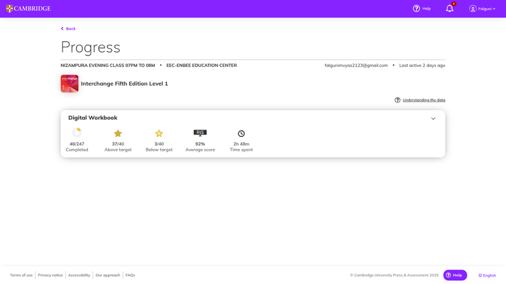Open FAQs footer link
Image resolution: width=506 pixels, height=284 pixels.
pos(130,275)
